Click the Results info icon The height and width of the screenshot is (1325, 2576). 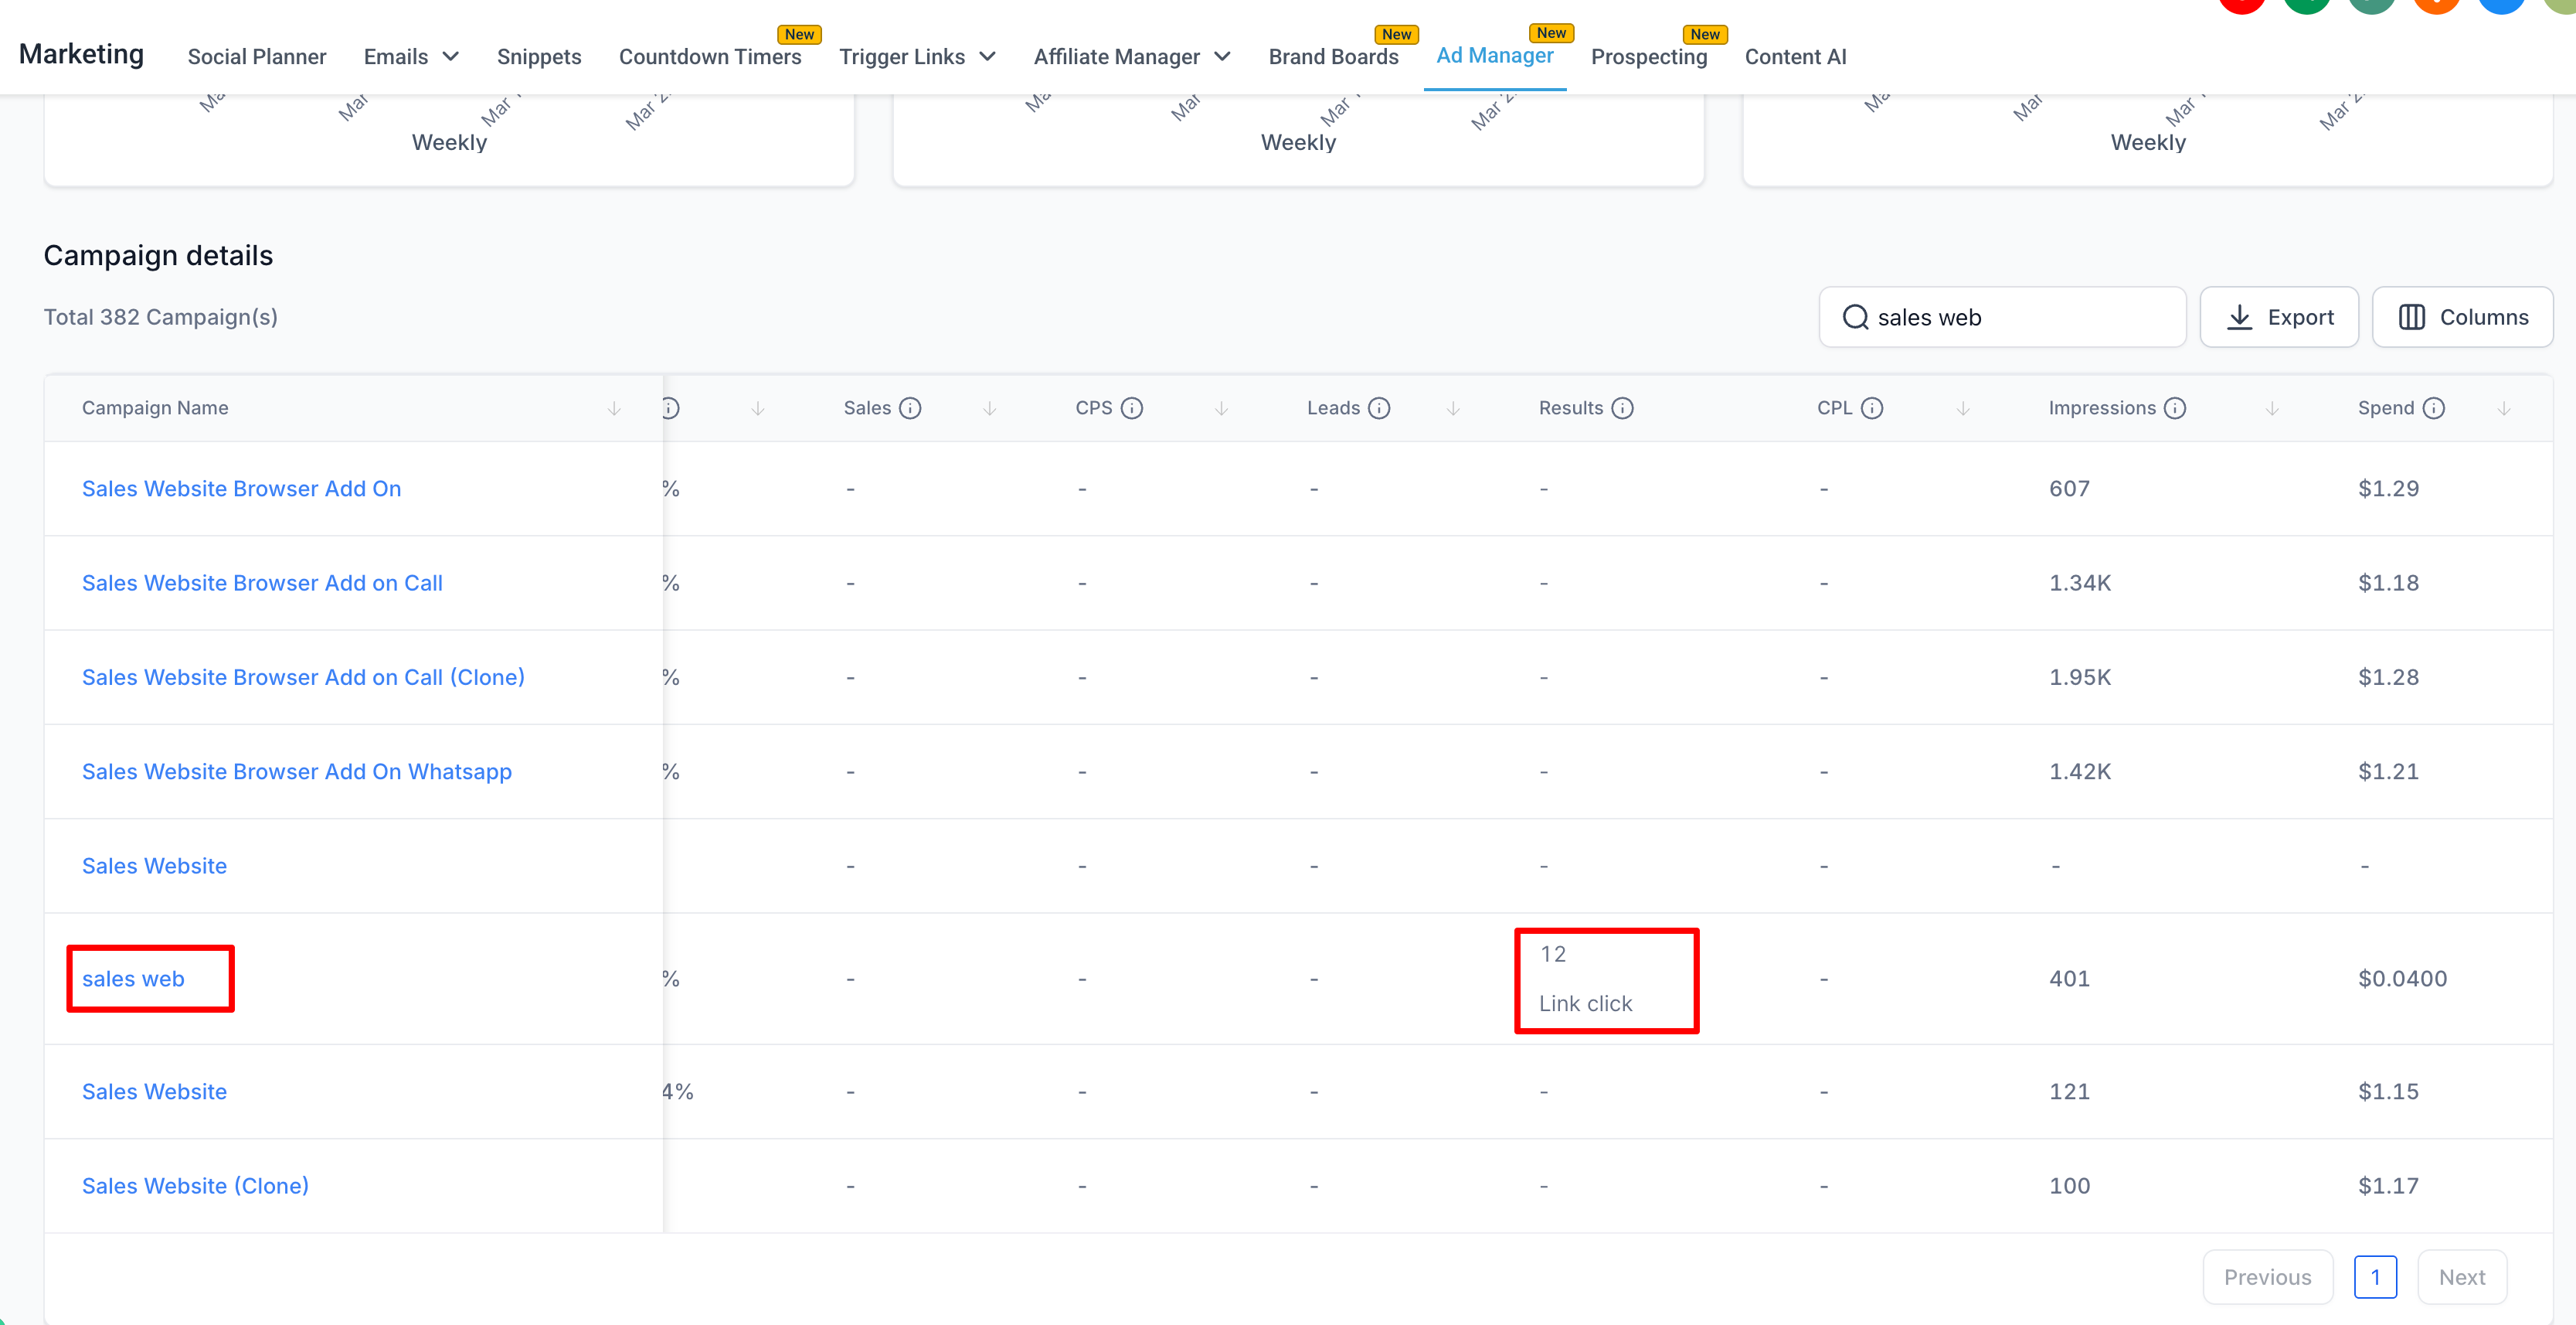pos(1623,408)
